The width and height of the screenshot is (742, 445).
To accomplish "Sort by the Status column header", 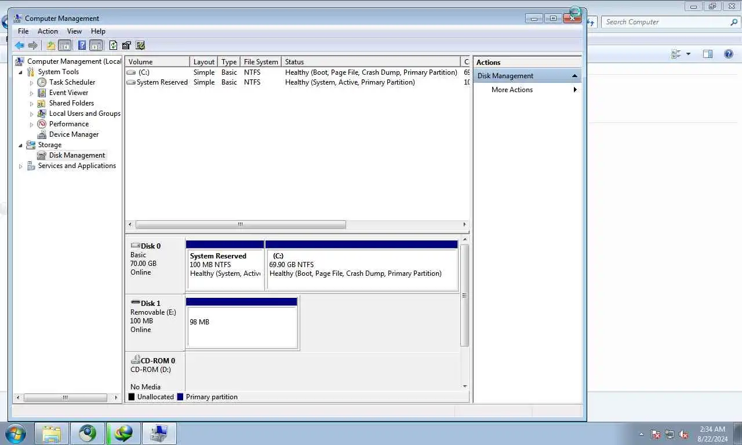I will point(370,62).
